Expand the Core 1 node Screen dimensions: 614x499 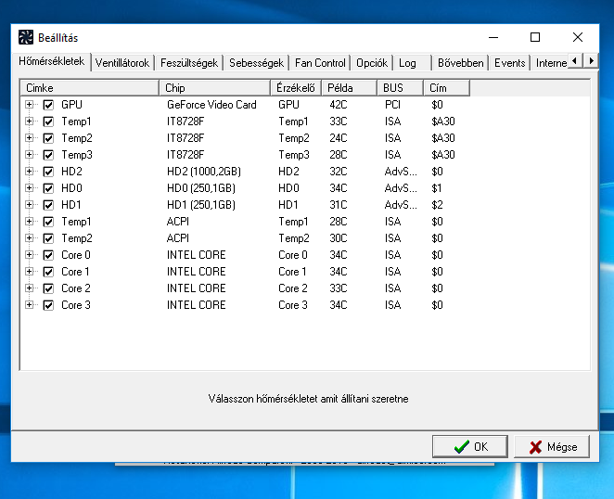29,272
